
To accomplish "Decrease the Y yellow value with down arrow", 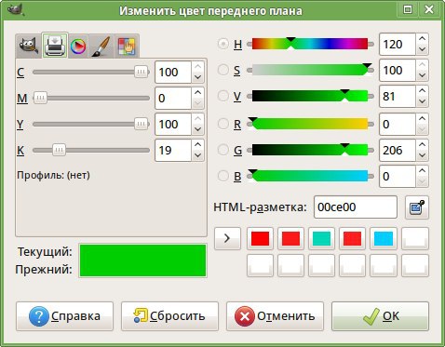I will pos(197,129).
